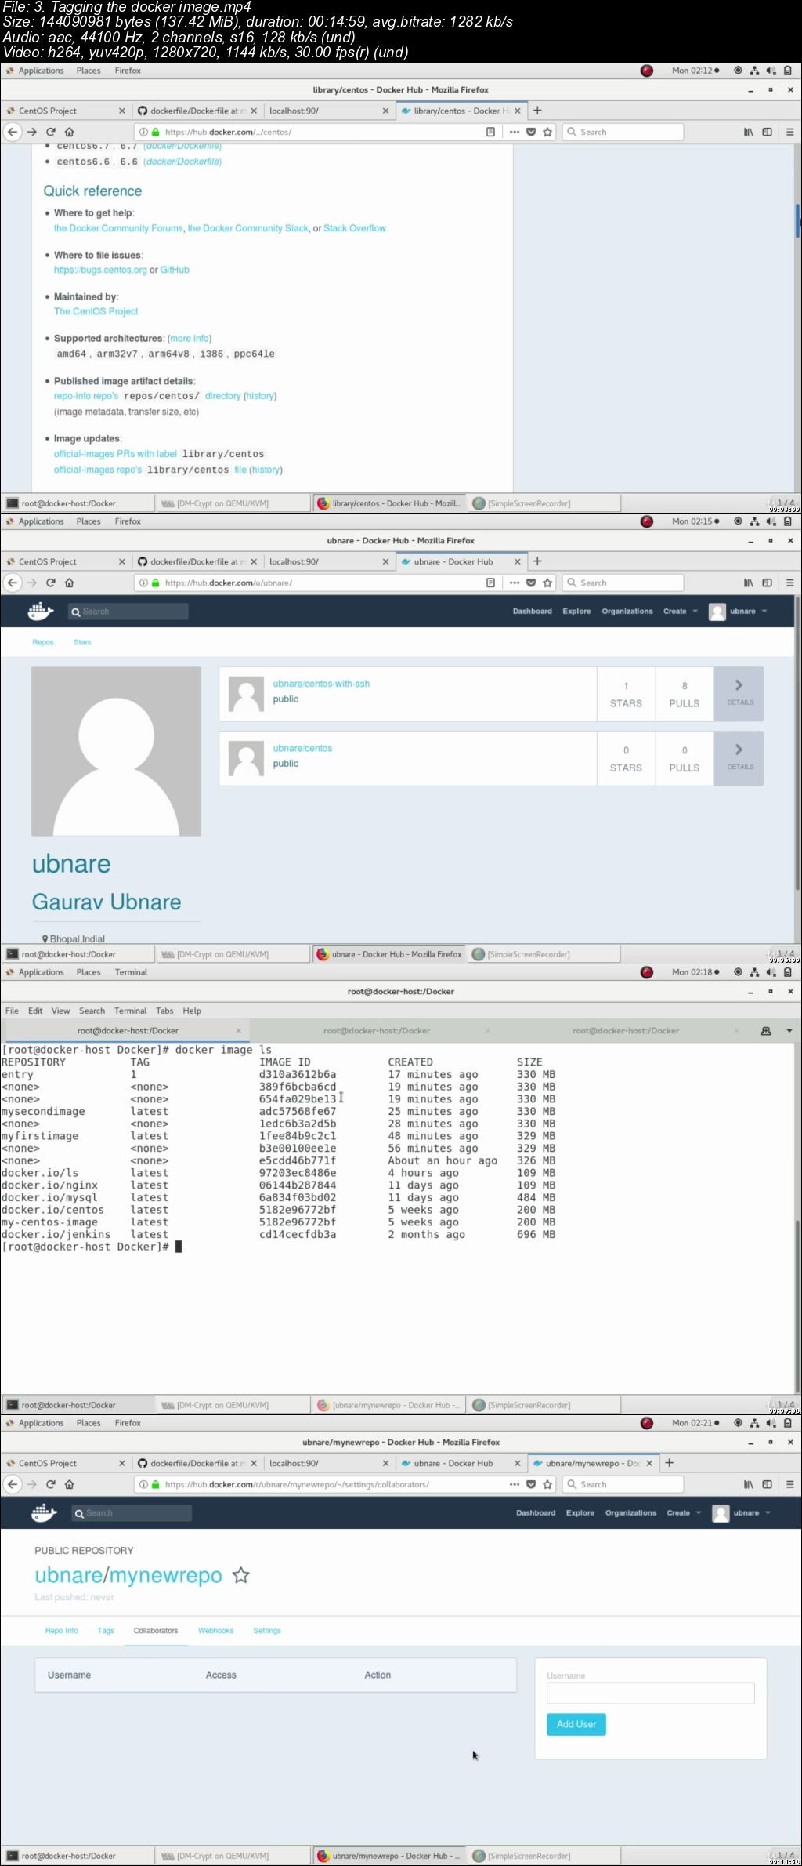Open Firefox home in the library/centos window
Screen dimensions: 802x1866
click(x=70, y=132)
